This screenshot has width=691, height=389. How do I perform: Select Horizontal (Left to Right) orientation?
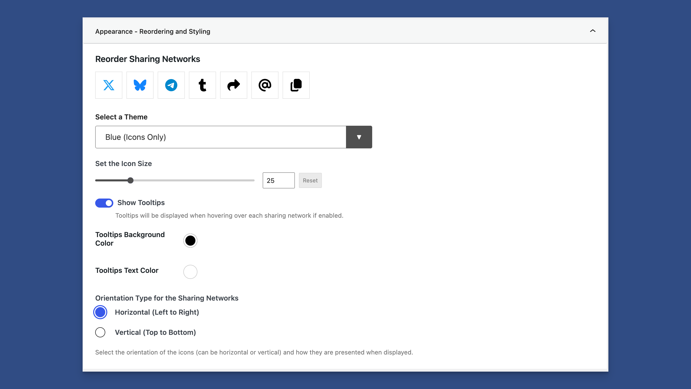pos(100,312)
